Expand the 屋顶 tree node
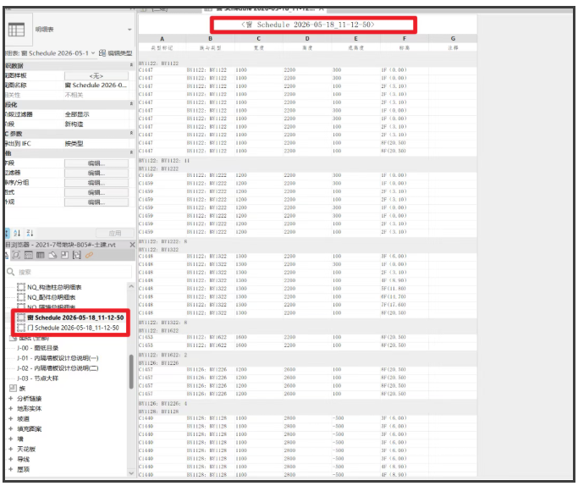The width and height of the screenshot is (578, 486). pyautogui.click(x=11, y=469)
